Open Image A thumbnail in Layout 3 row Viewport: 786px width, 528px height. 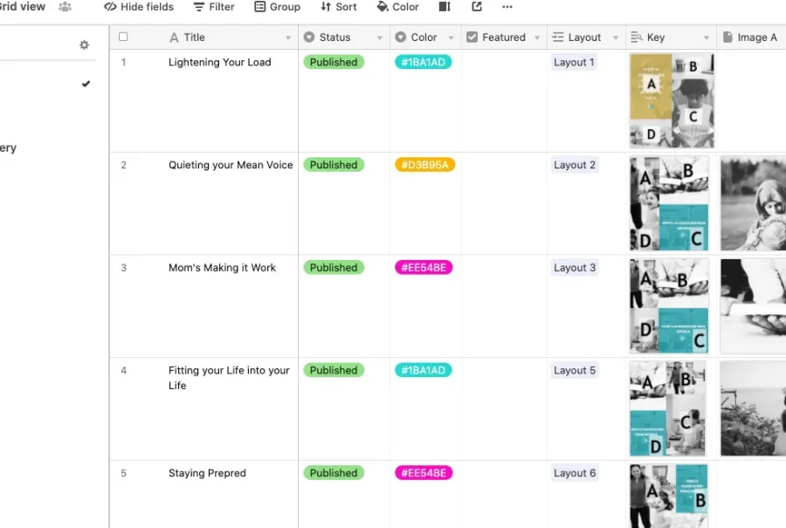753,306
